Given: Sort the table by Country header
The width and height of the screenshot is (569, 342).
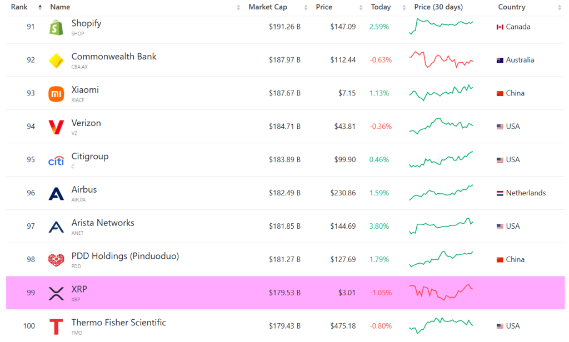Looking at the screenshot, I should pyautogui.click(x=511, y=7).
